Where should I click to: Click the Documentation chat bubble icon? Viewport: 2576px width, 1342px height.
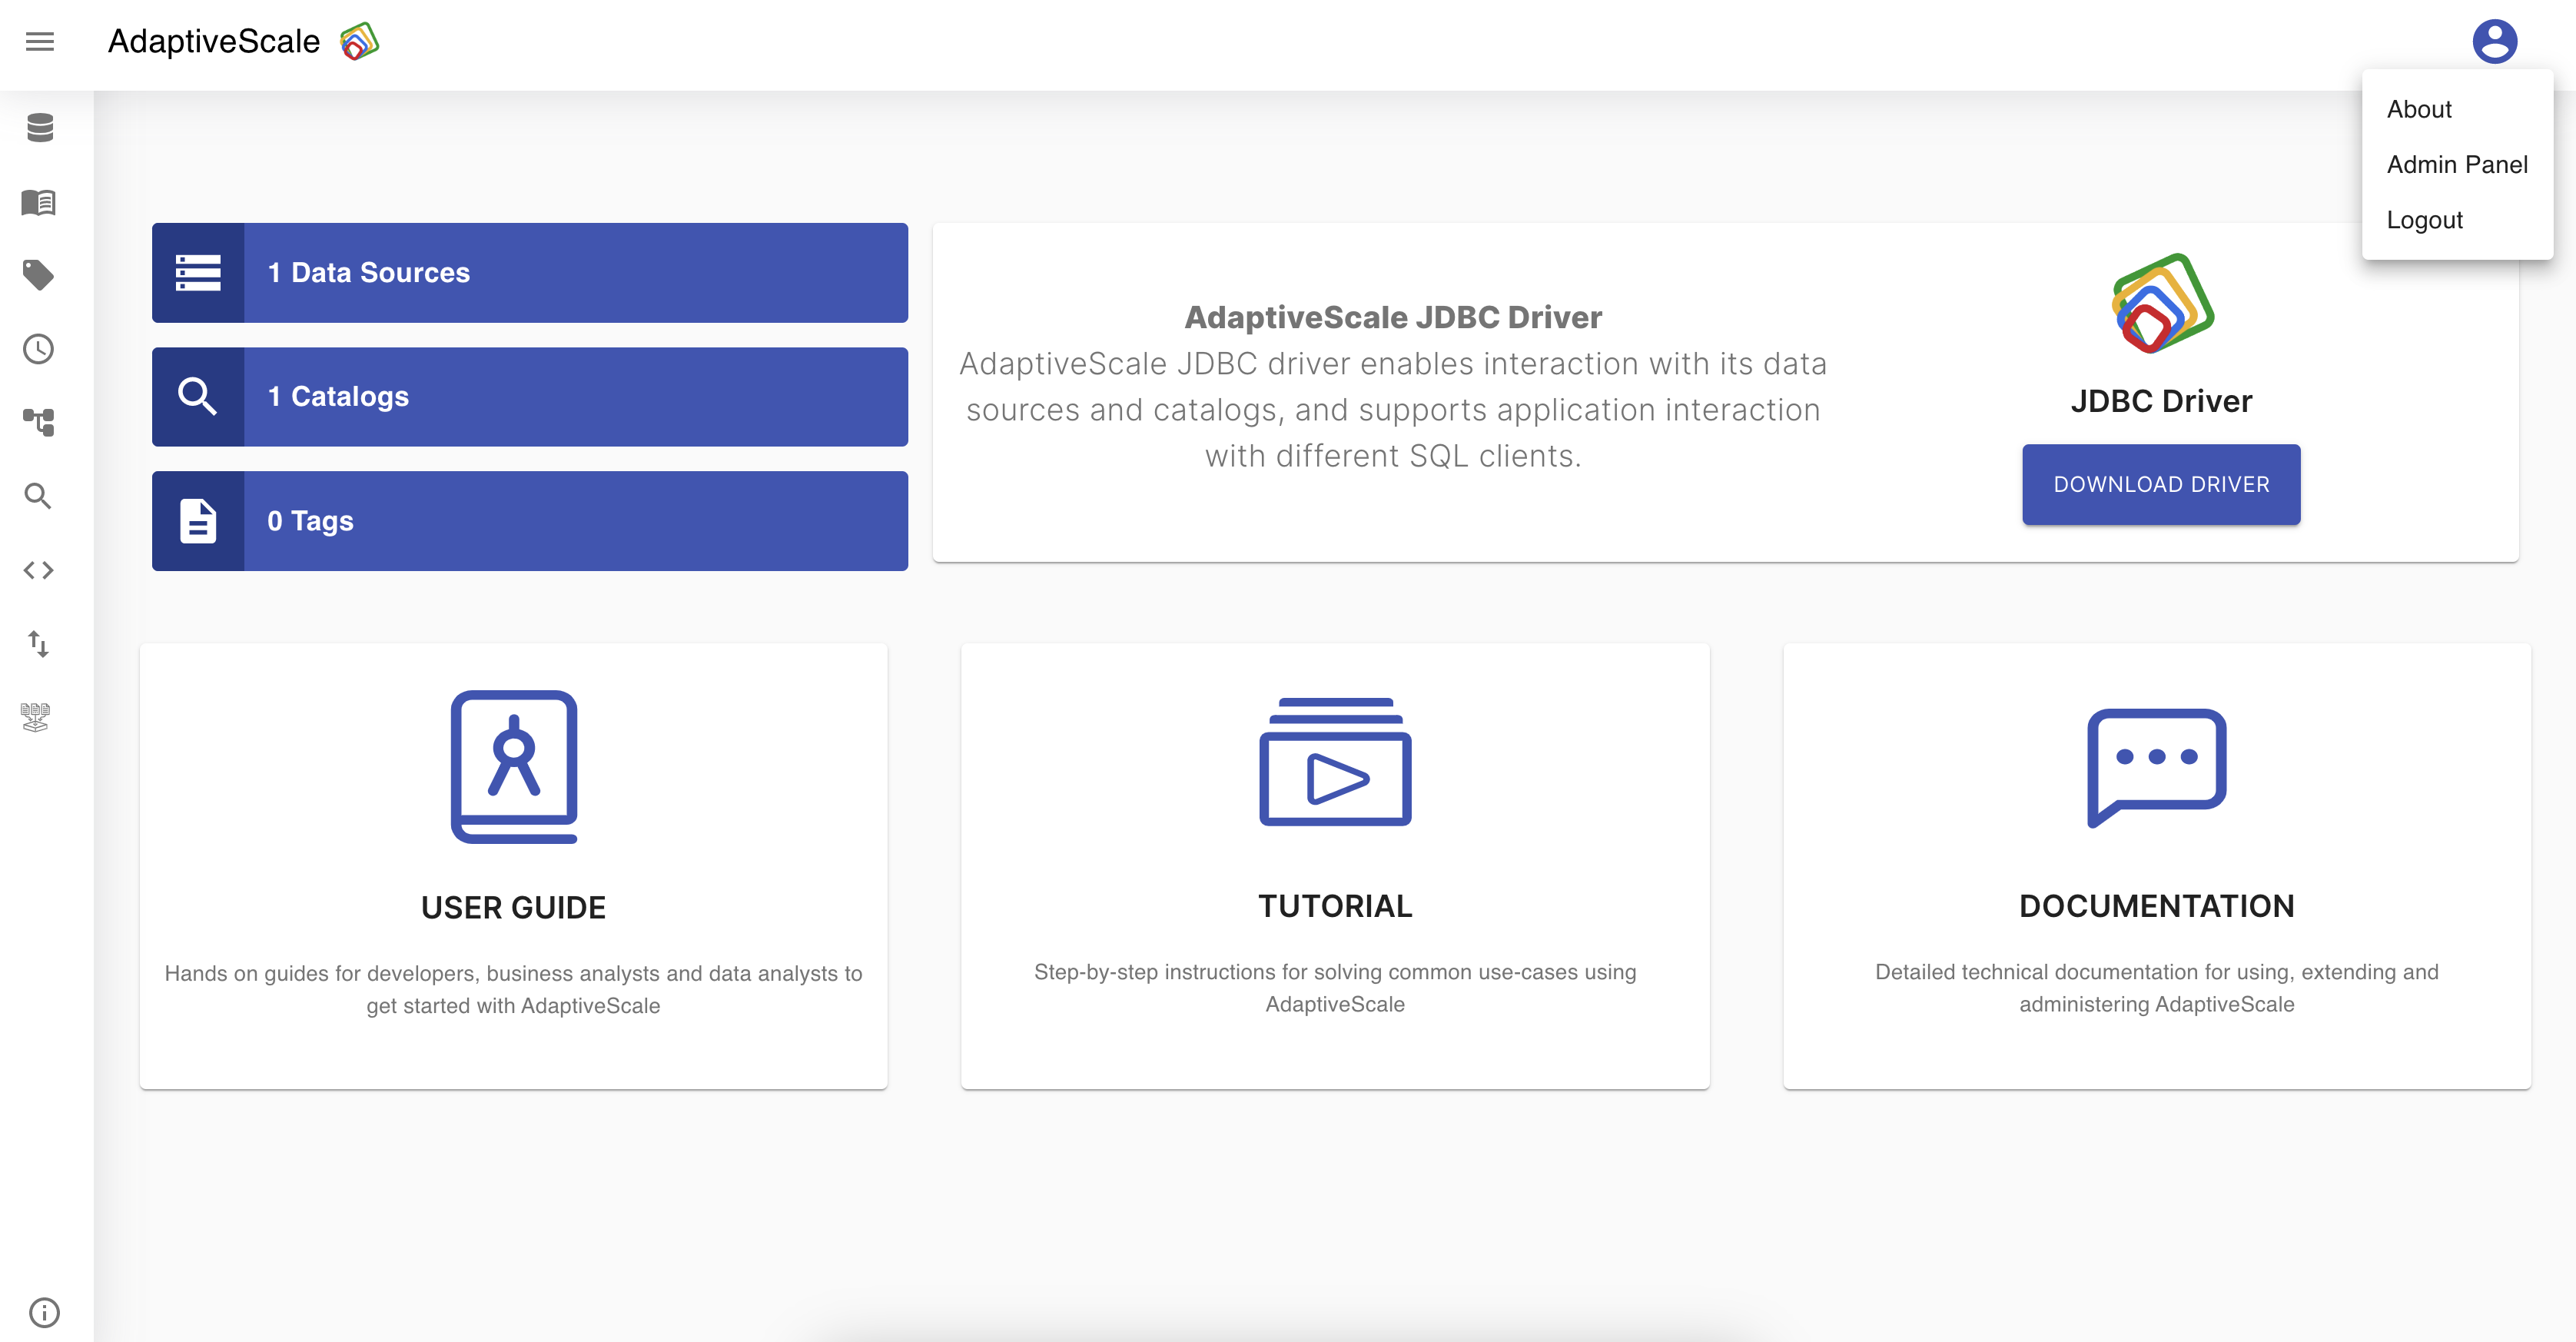click(2157, 767)
